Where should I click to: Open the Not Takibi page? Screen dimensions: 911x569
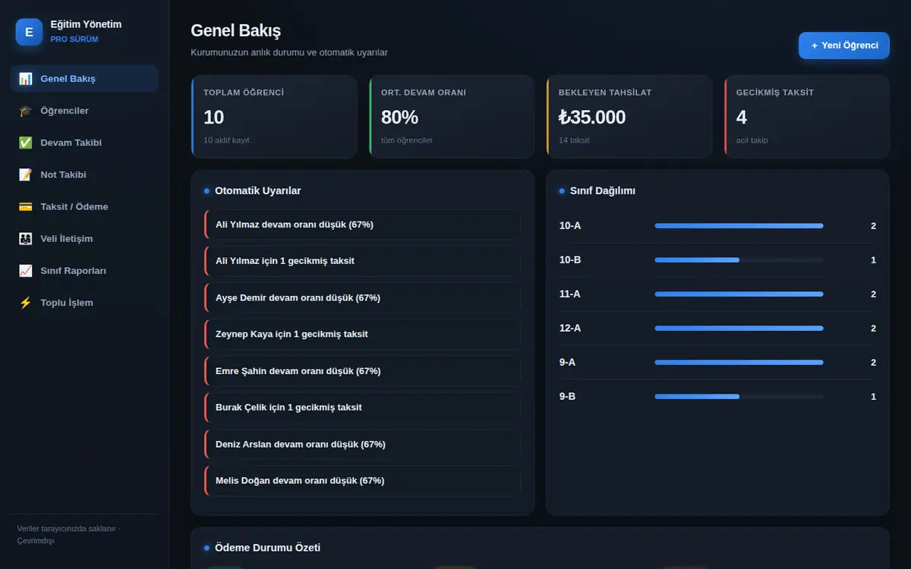(x=84, y=174)
